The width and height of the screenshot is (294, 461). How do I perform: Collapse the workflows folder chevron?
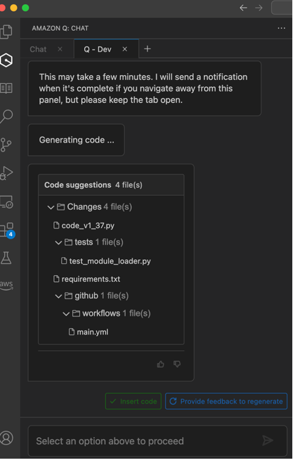pyautogui.click(x=66, y=314)
